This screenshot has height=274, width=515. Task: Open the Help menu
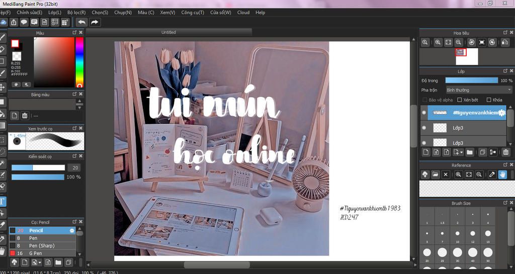(260, 13)
